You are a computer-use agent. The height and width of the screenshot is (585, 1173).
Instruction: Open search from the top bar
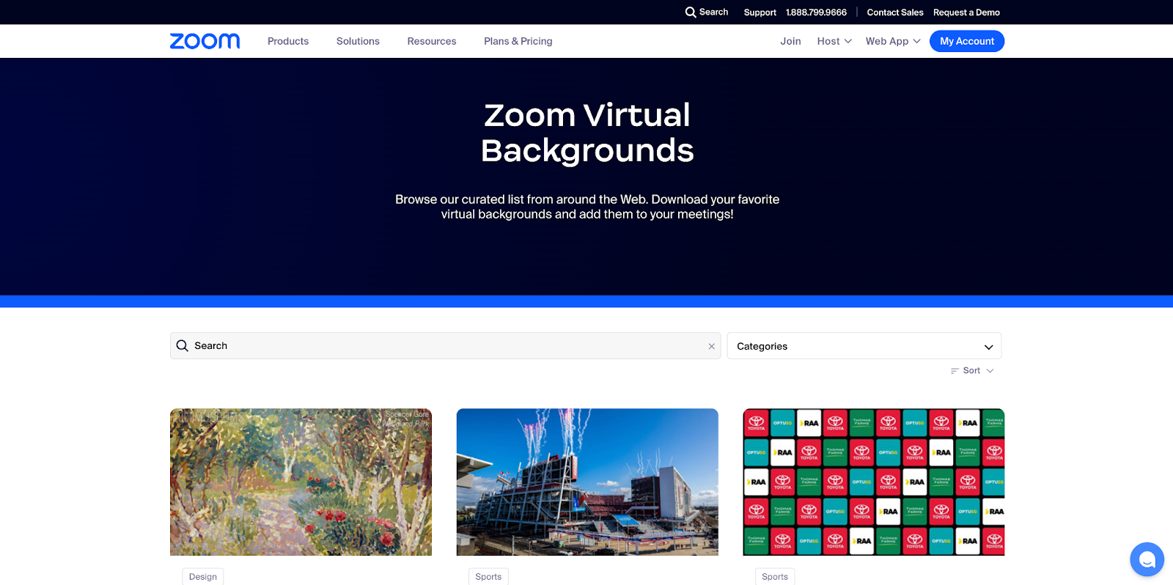(x=707, y=12)
